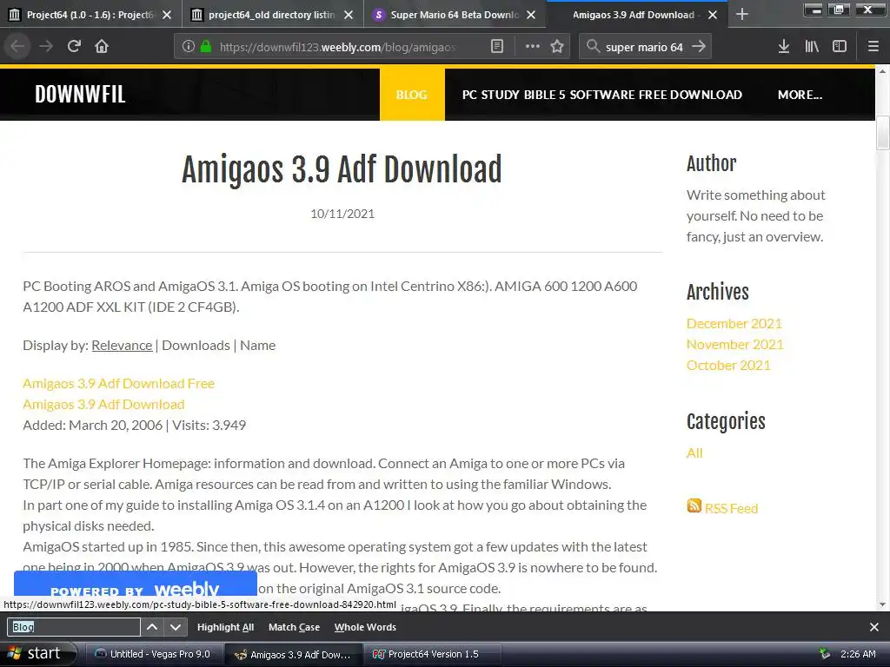Select the All category link

[694, 453]
